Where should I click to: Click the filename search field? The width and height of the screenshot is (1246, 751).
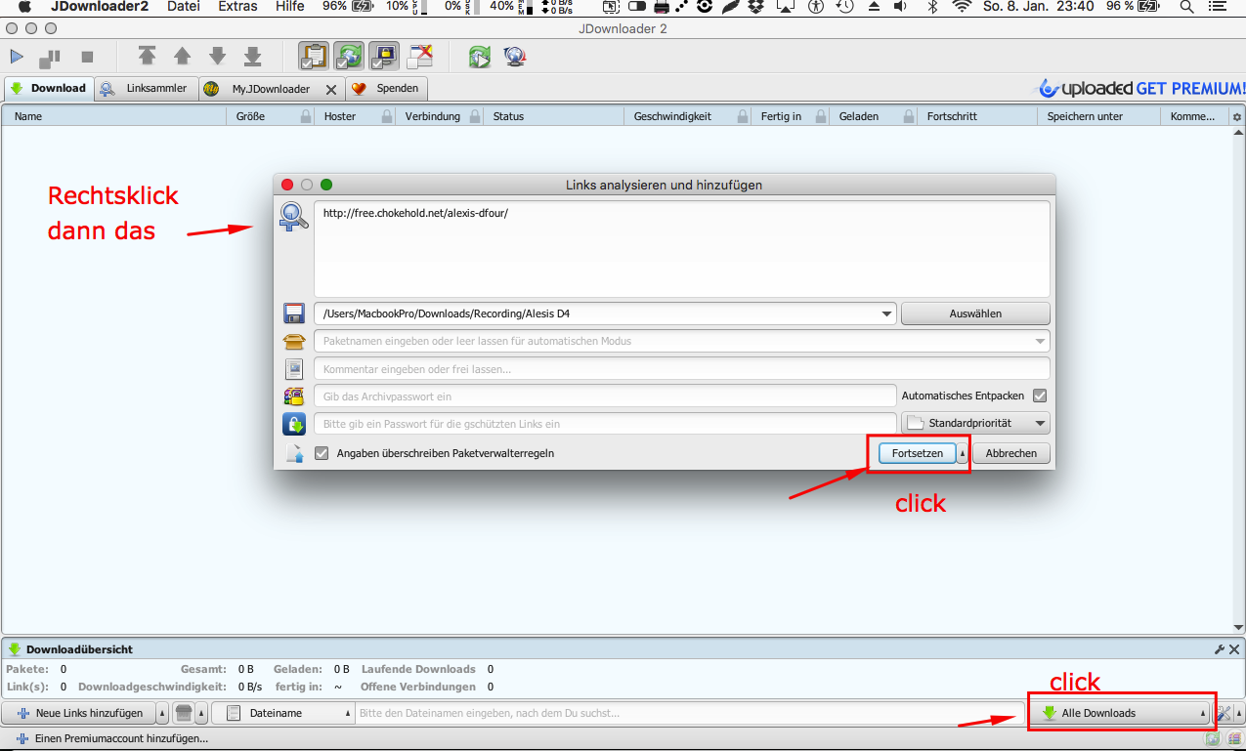(689, 713)
